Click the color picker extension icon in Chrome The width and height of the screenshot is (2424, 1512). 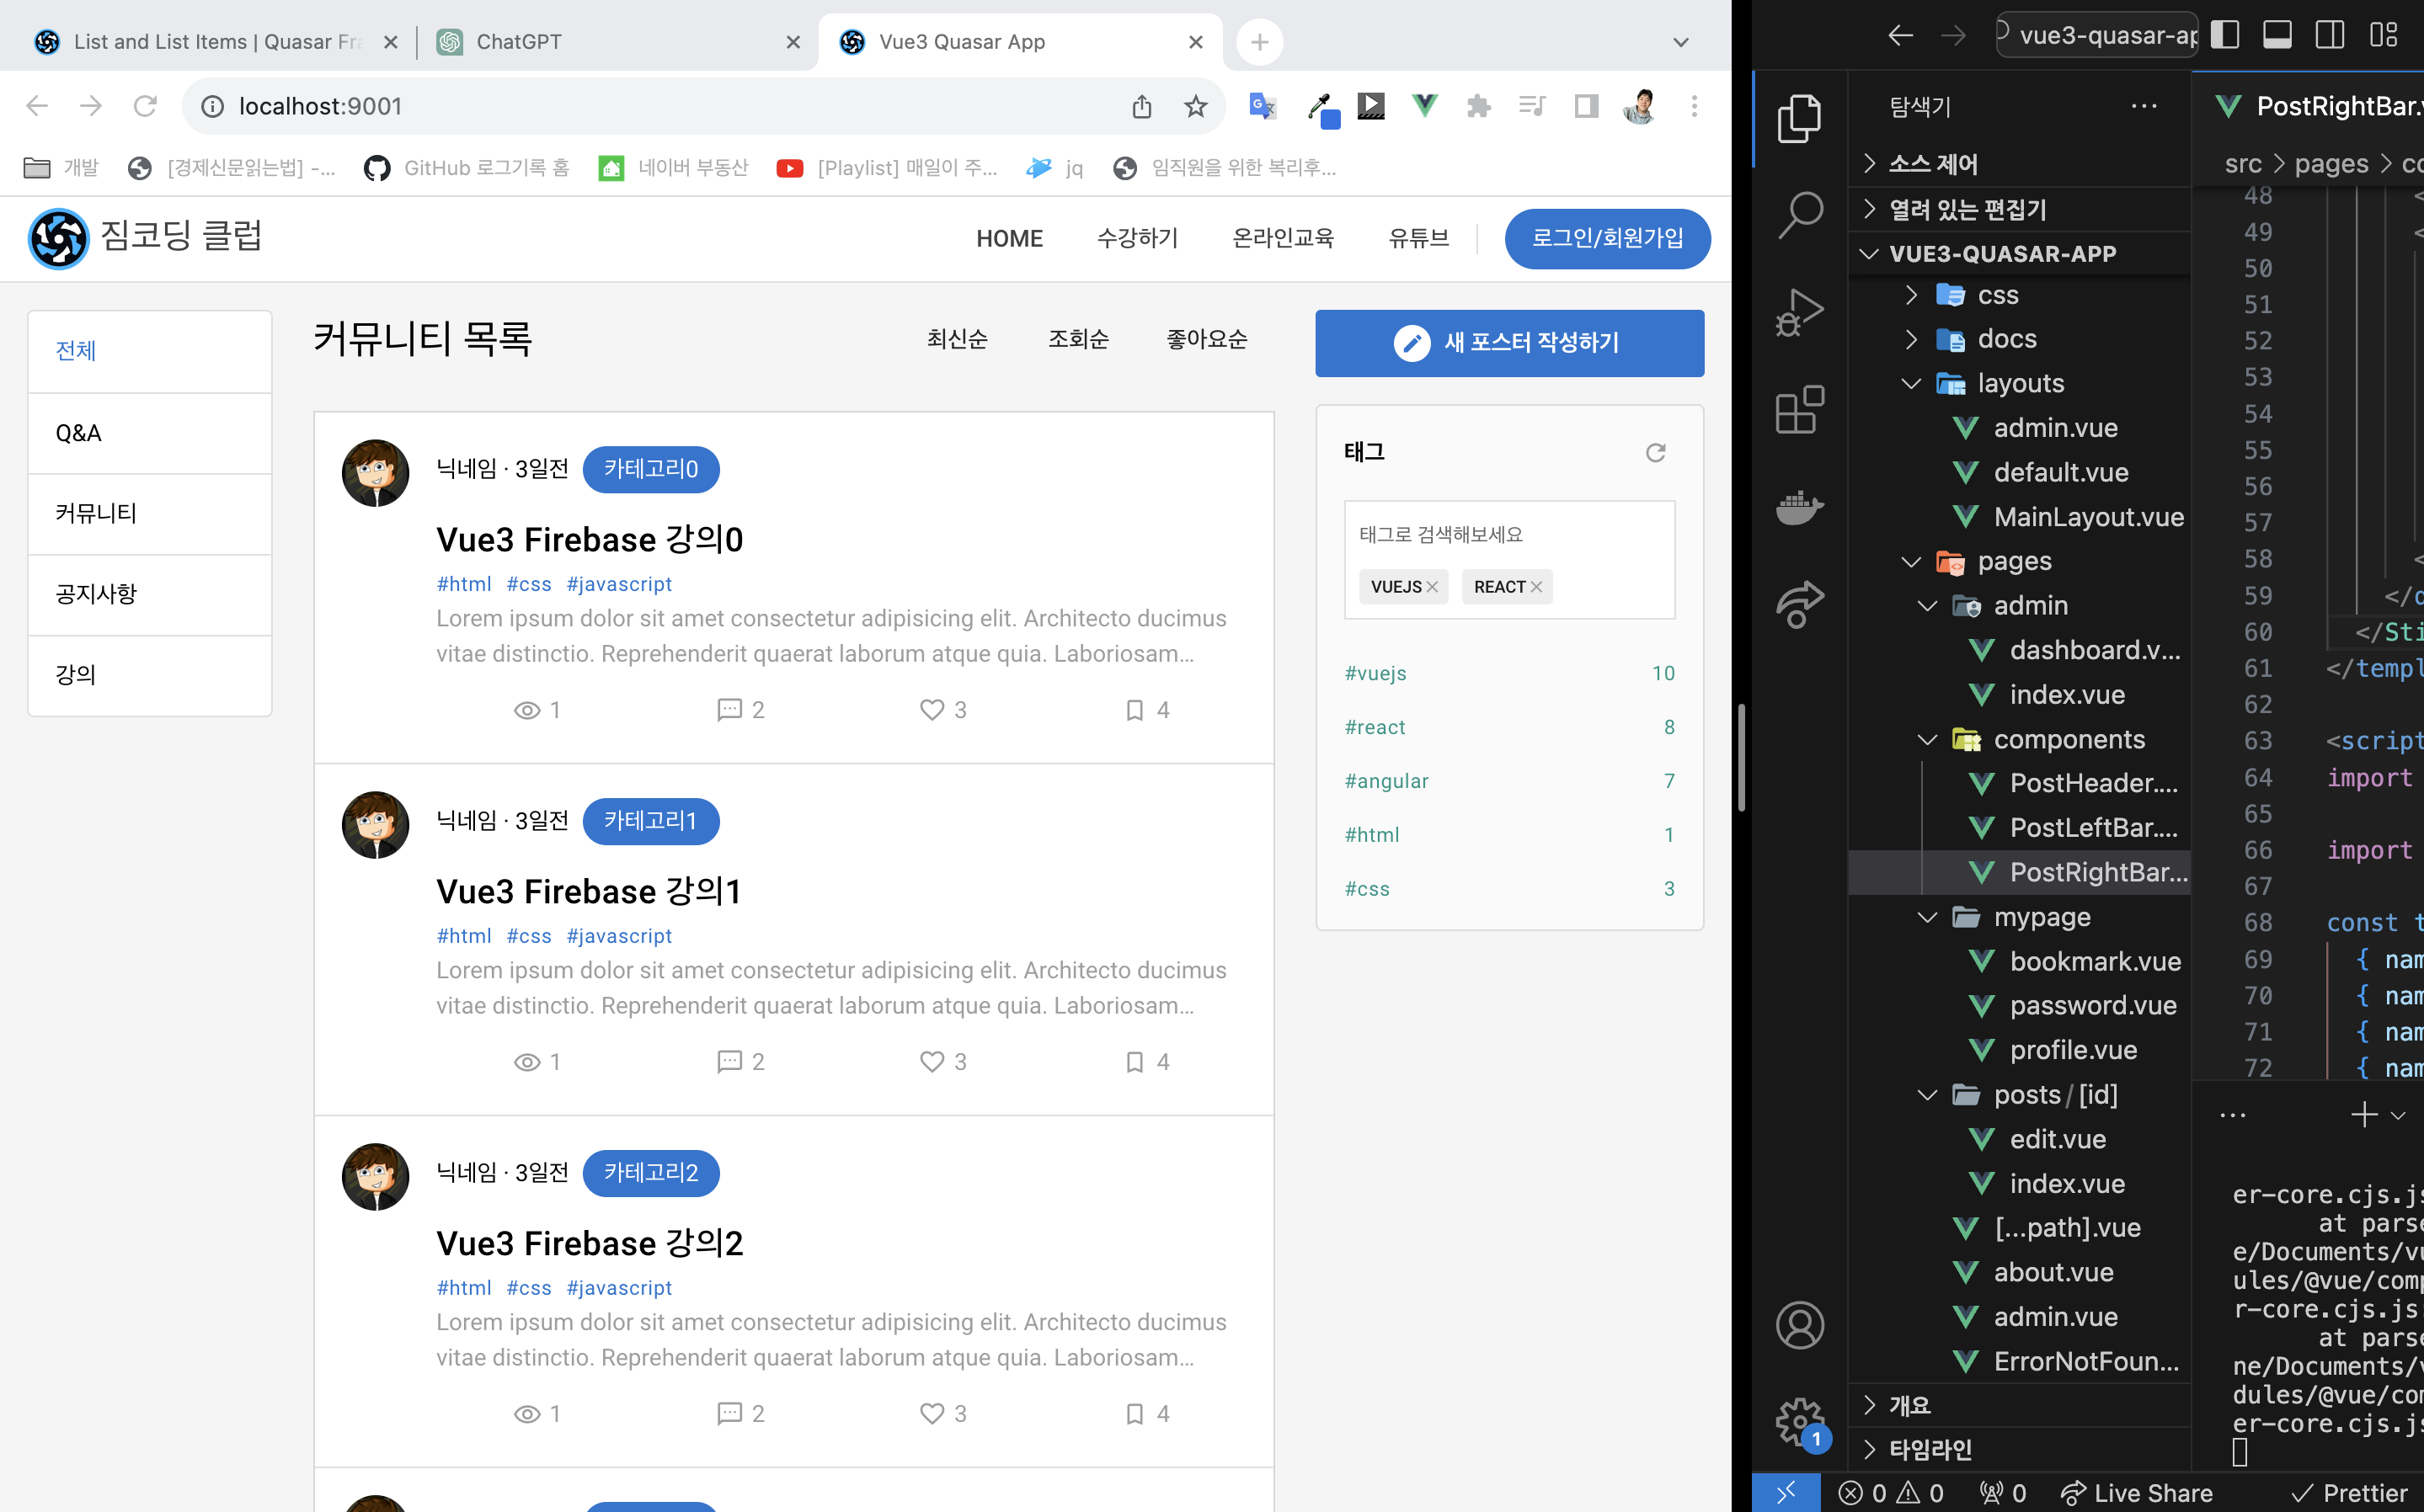1322,108
